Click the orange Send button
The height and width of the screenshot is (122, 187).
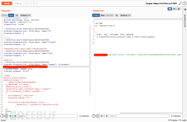tap(7, 4)
